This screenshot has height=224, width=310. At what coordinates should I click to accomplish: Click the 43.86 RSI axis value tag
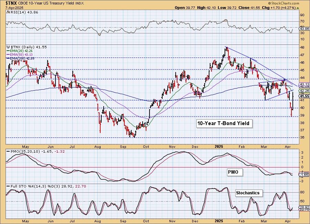[304, 29]
